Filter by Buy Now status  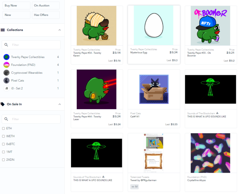pos(17,5)
